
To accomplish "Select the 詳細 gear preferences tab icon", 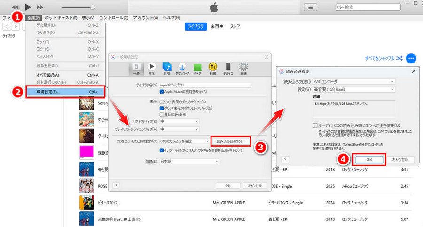I will tap(243, 69).
